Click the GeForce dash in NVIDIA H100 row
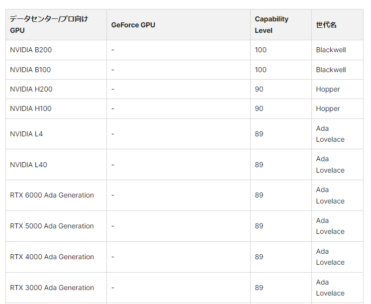 coord(113,108)
